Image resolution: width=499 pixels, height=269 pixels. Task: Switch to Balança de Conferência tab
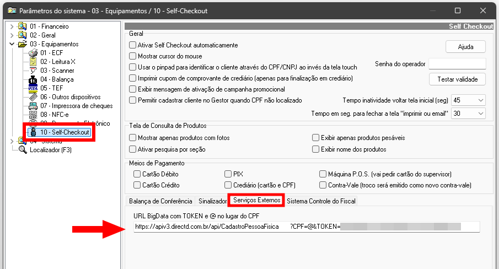click(160, 201)
